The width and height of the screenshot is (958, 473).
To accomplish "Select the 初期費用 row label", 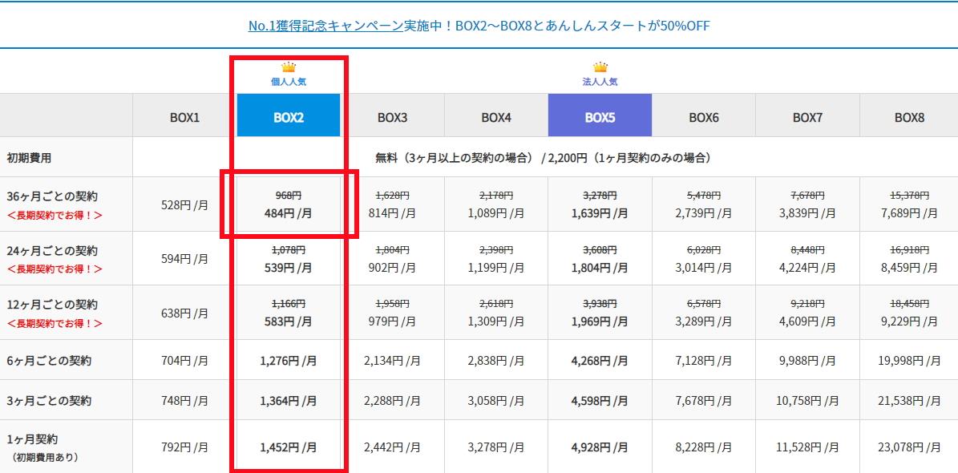I will (30, 156).
